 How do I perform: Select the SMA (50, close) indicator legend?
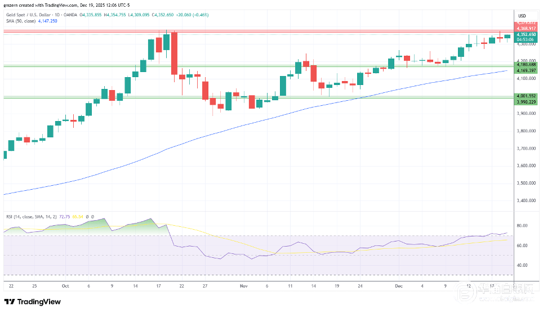pos(21,21)
